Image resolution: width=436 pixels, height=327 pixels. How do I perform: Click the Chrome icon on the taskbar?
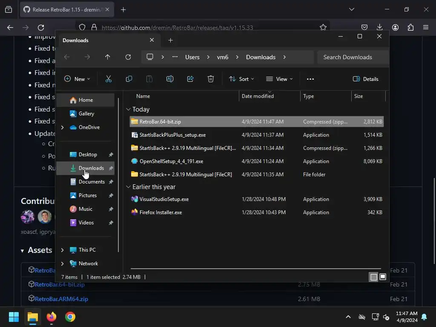(70, 317)
